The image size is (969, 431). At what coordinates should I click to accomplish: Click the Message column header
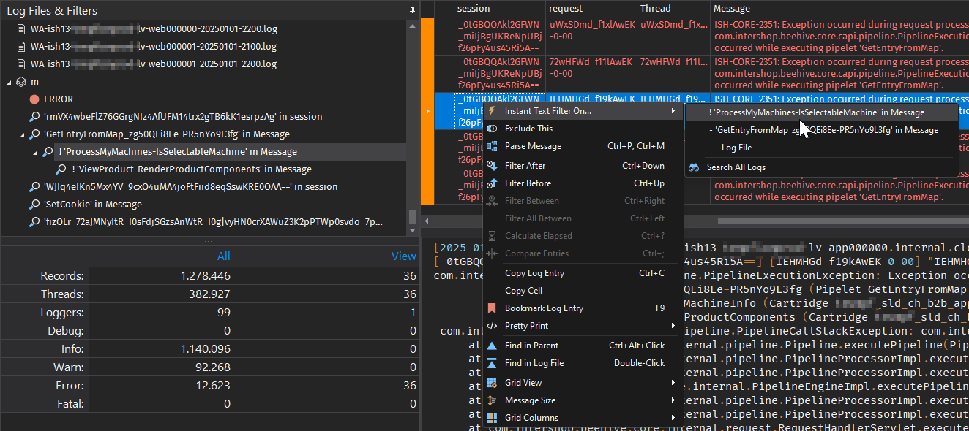[x=839, y=9]
